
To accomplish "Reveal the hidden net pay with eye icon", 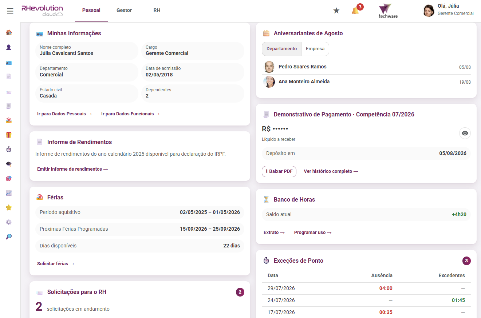I will [x=465, y=133].
